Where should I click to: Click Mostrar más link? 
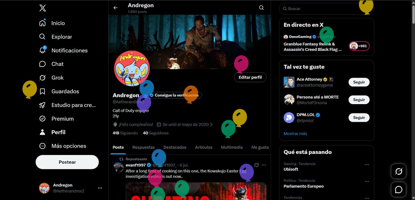click(x=295, y=134)
